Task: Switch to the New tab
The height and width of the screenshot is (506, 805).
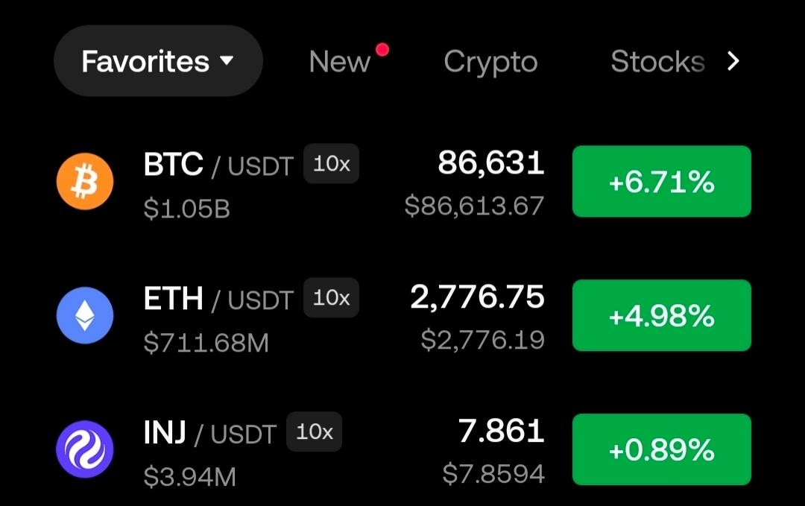Action: click(339, 62)
